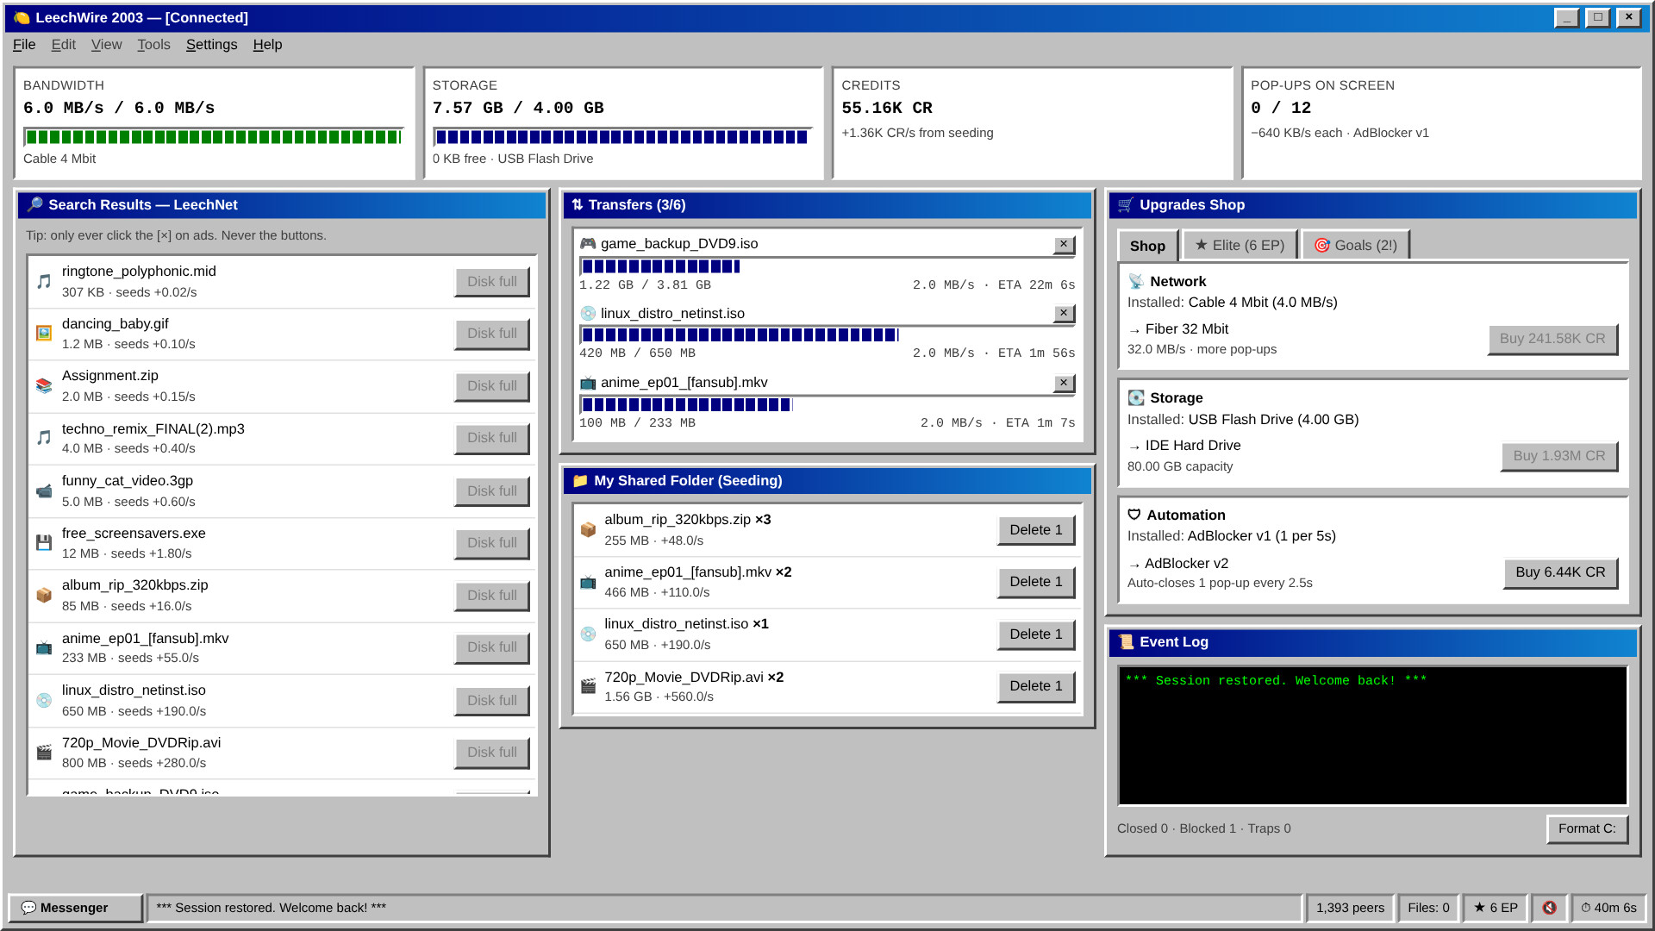Viewport: 1655px width, 931px height.
Task: Click the shield Automation icon in the shop
Action: click(x=1134, y=515)
